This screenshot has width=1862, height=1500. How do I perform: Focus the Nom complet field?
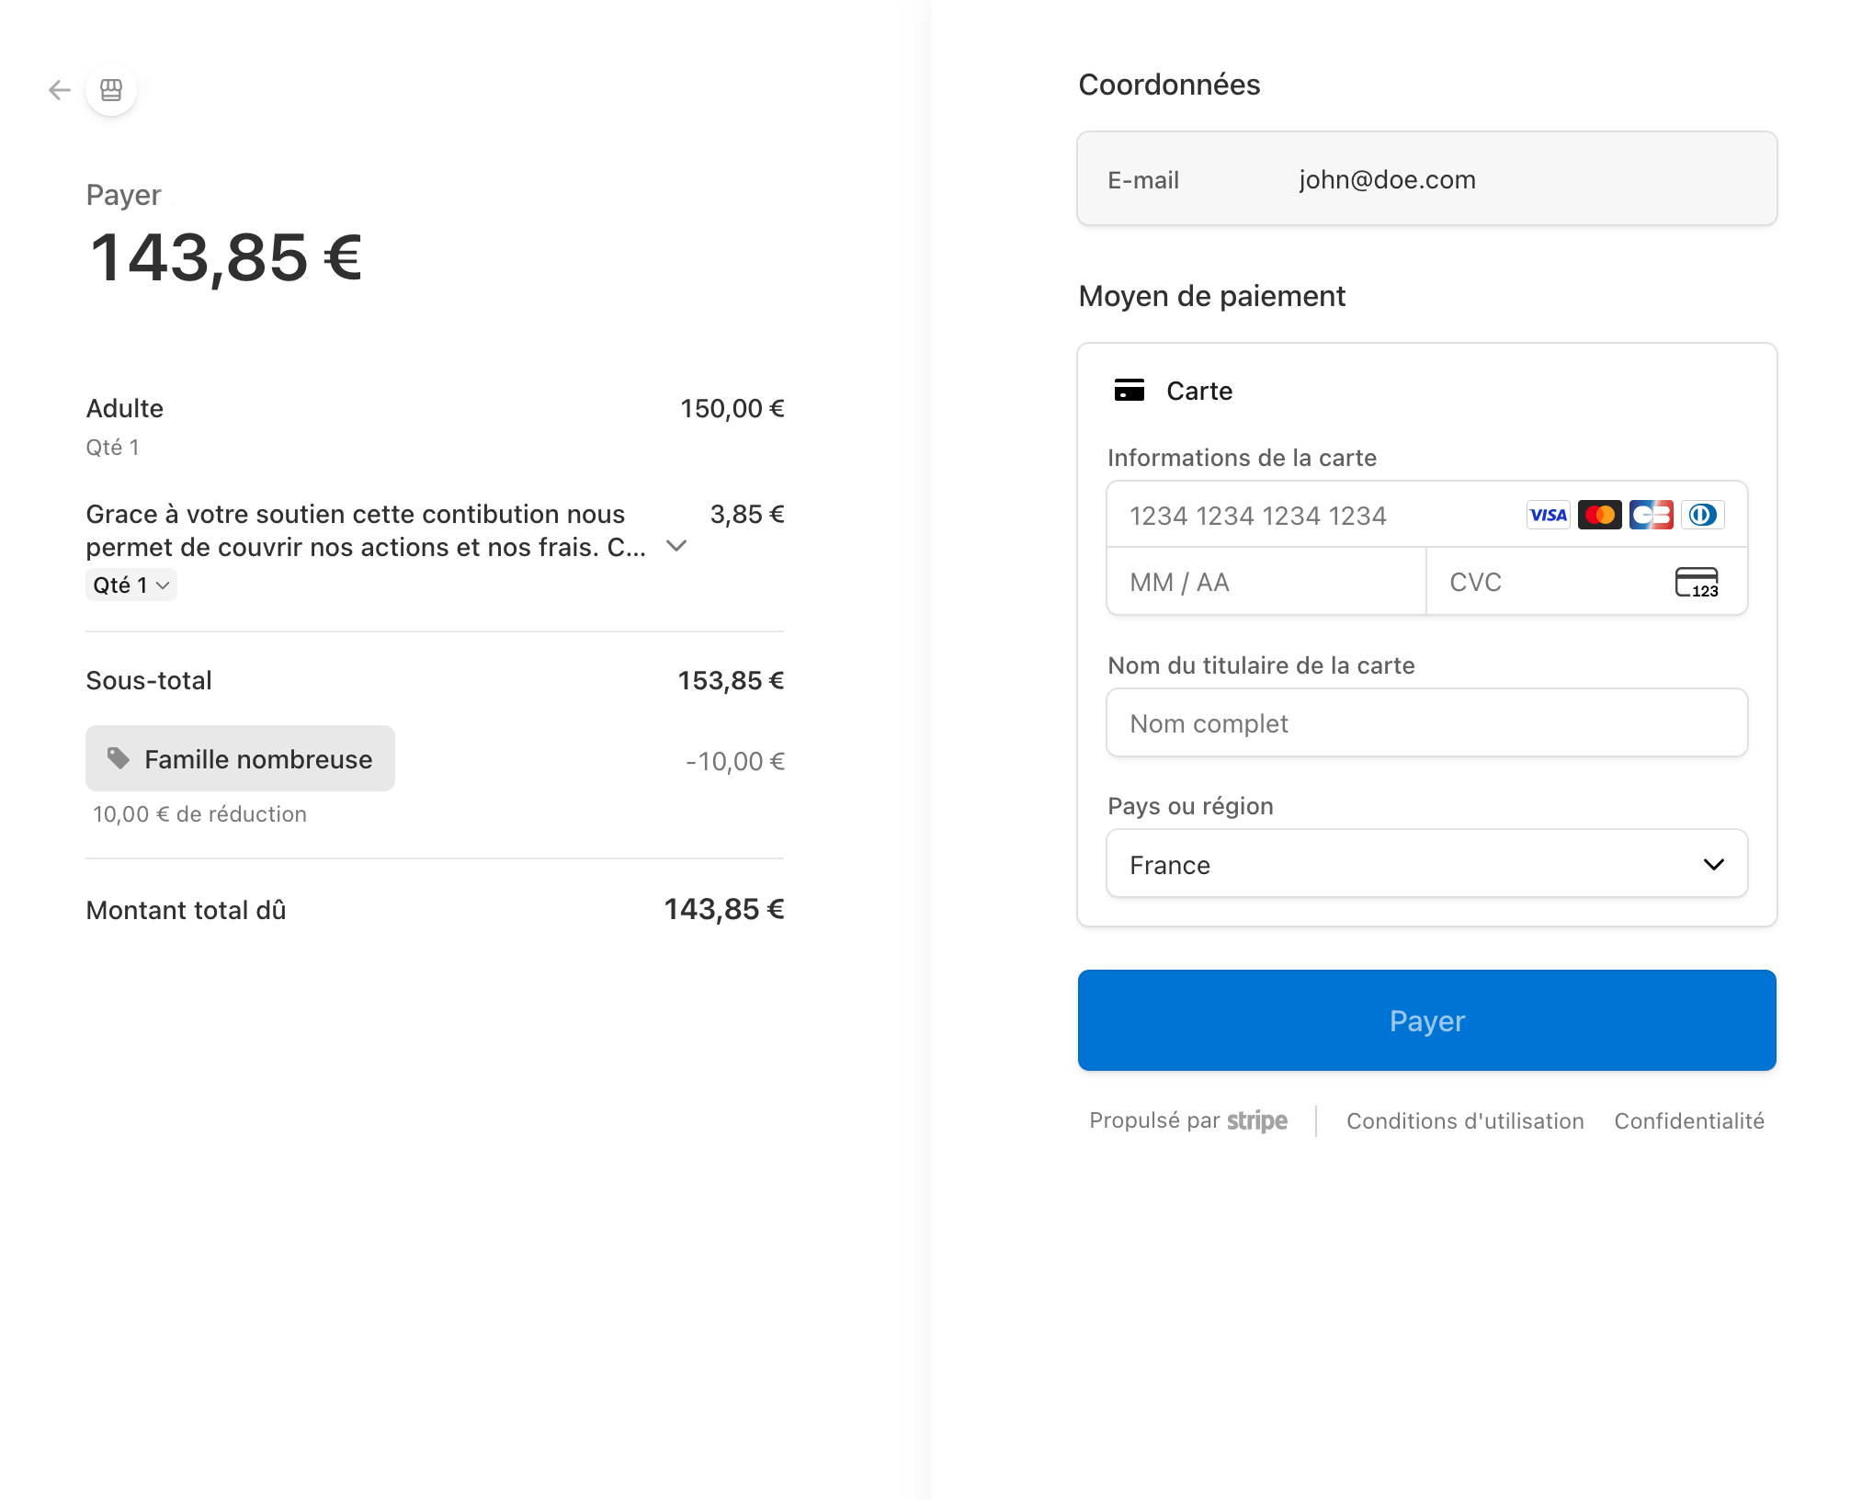1426,723
